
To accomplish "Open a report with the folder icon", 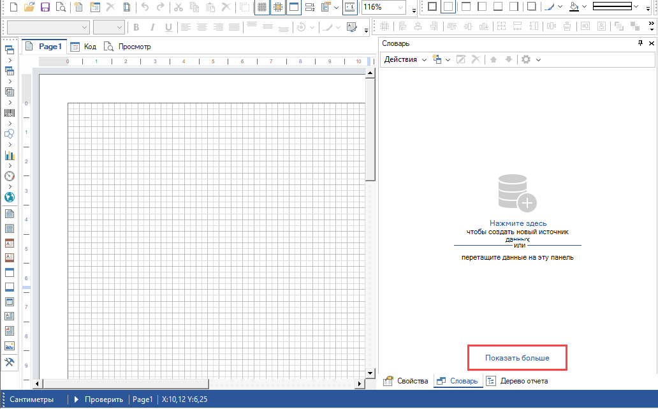I will coord(29,7).
